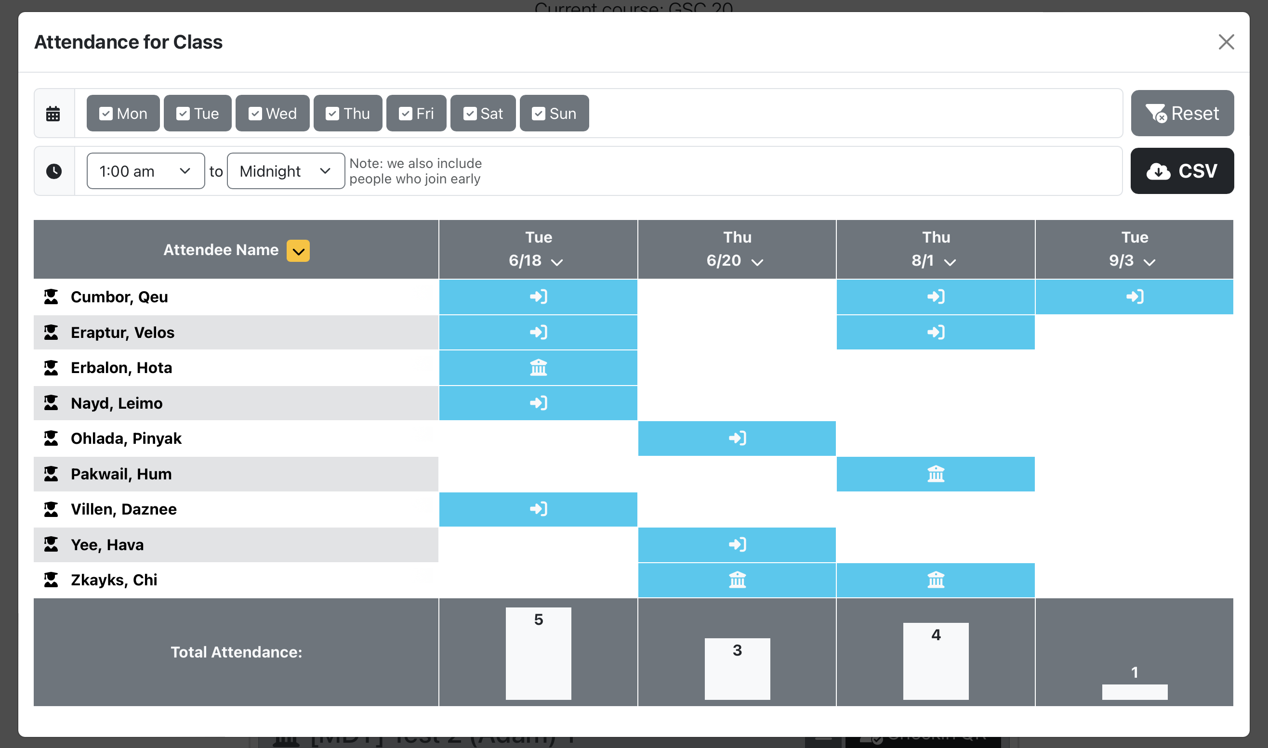Select attendee name Pakwail, Hum
Viewport: 1268px width, 748px height.
click(x=121, y=474)
